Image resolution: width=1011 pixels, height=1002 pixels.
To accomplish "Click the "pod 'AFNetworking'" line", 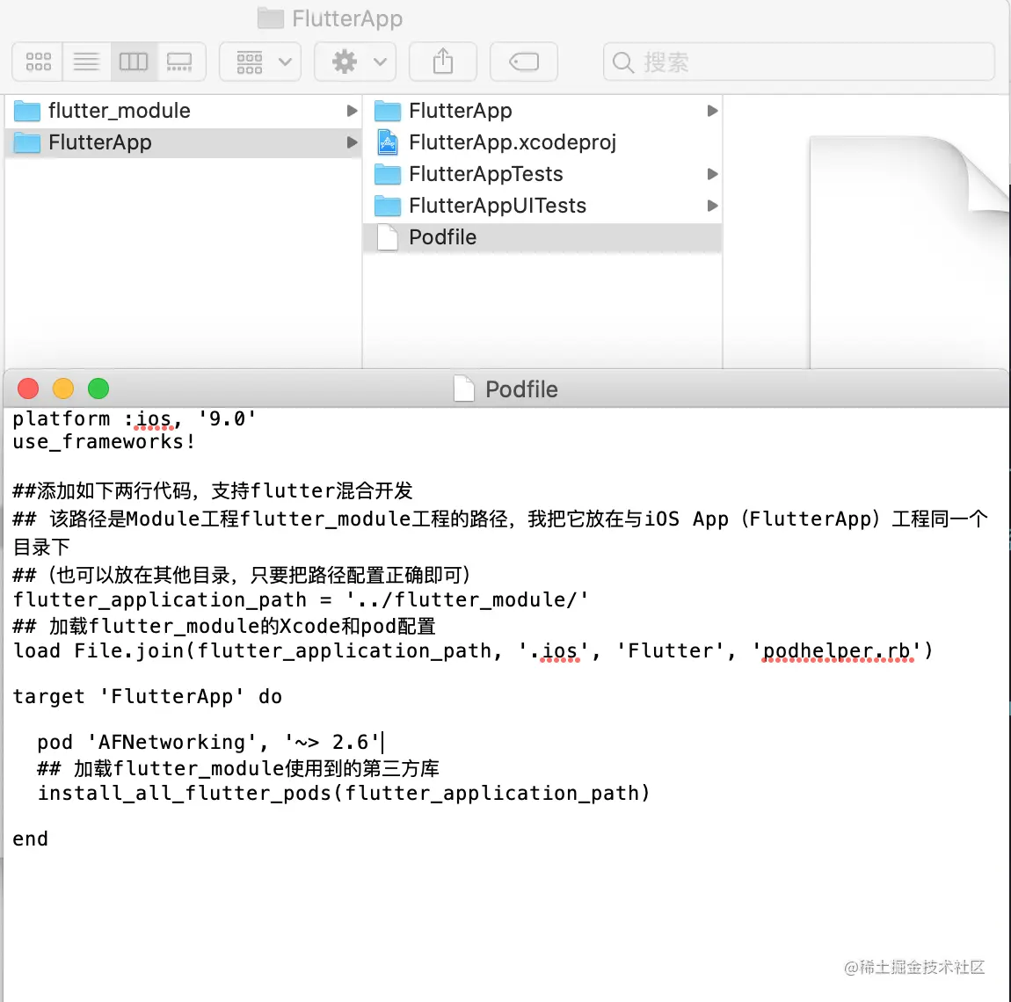I will pyautogui.click(x=207, y=742).
